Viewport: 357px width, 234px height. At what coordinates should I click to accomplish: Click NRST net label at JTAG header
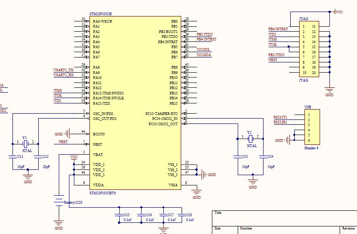click(x=273, y=60)
